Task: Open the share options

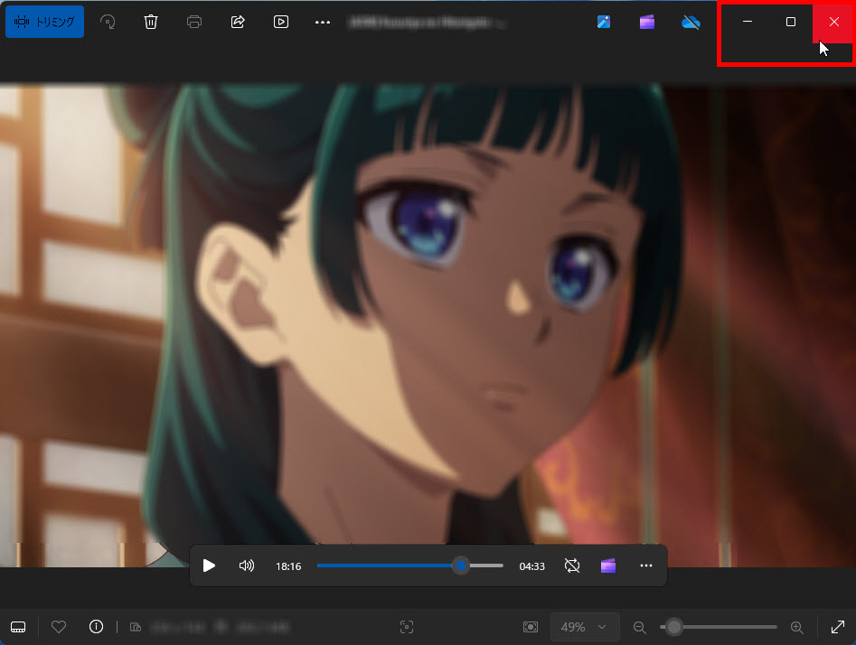Action: 238,22
